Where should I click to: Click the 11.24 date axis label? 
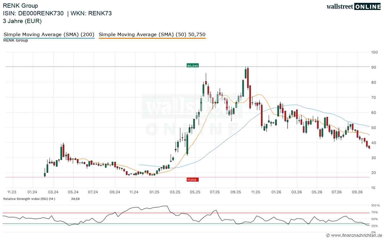[x=134, y=192]
